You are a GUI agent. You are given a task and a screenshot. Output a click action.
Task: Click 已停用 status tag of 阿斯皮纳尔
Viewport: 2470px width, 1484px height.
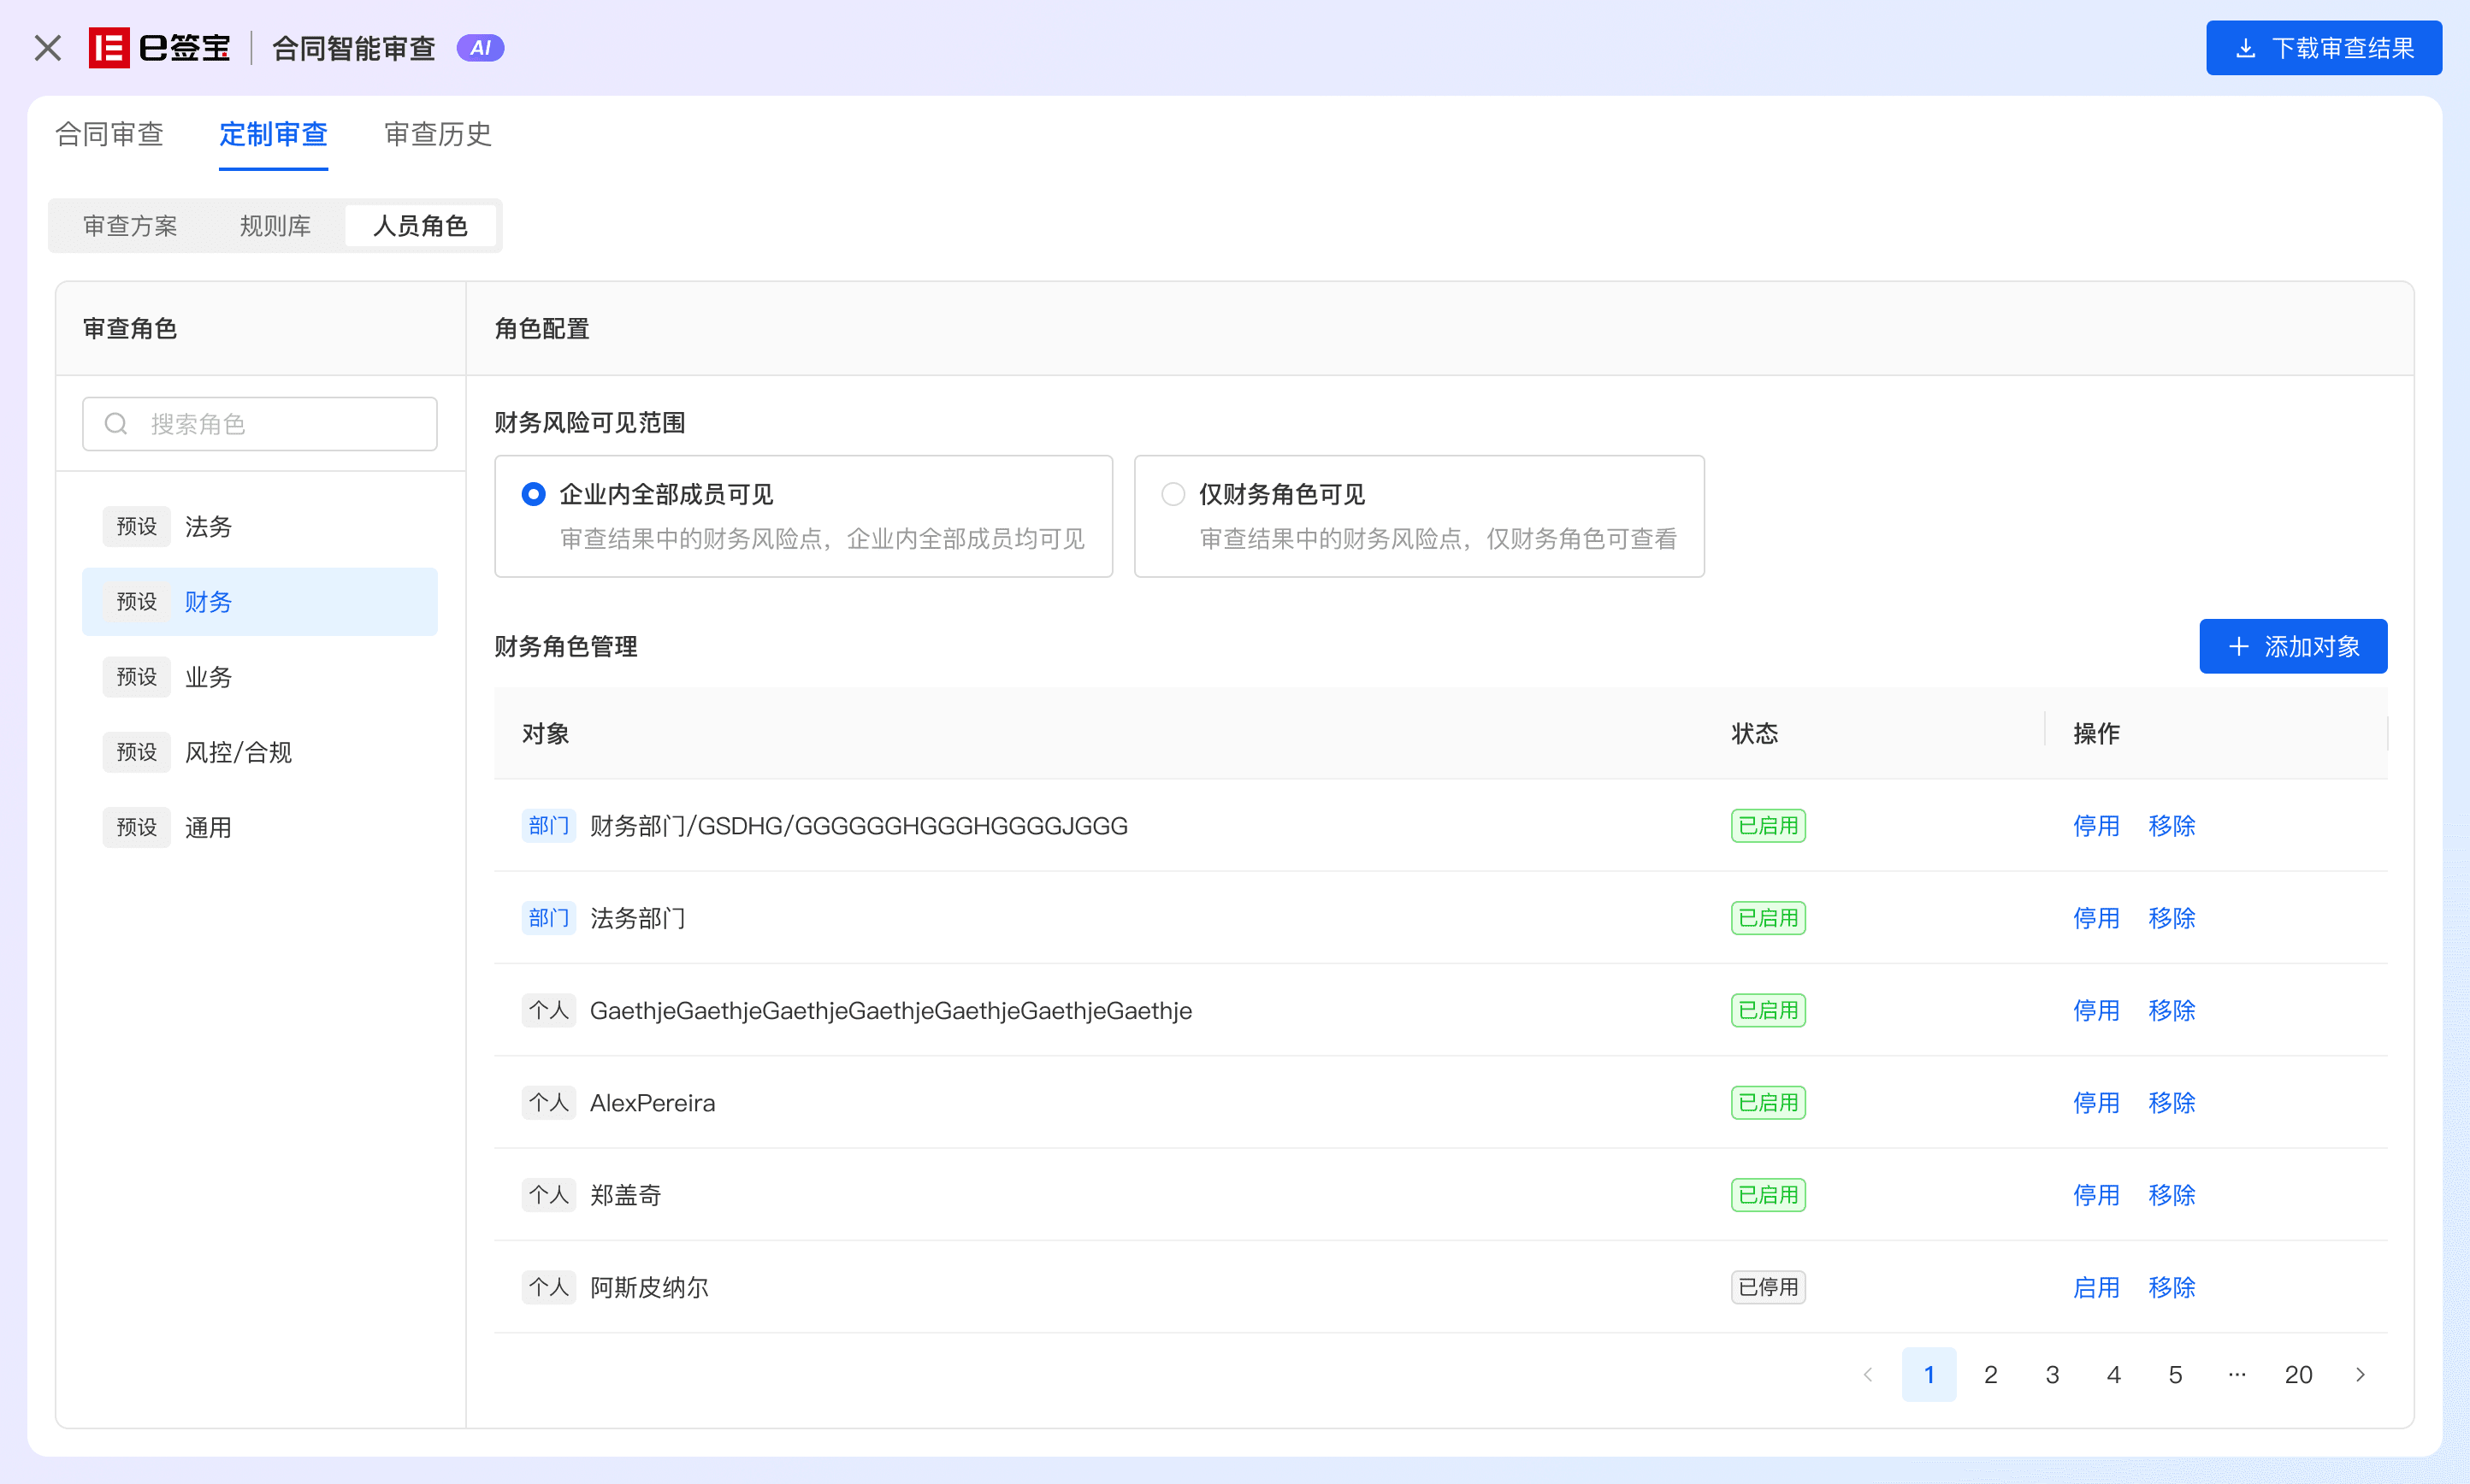click(1769, 1288)
